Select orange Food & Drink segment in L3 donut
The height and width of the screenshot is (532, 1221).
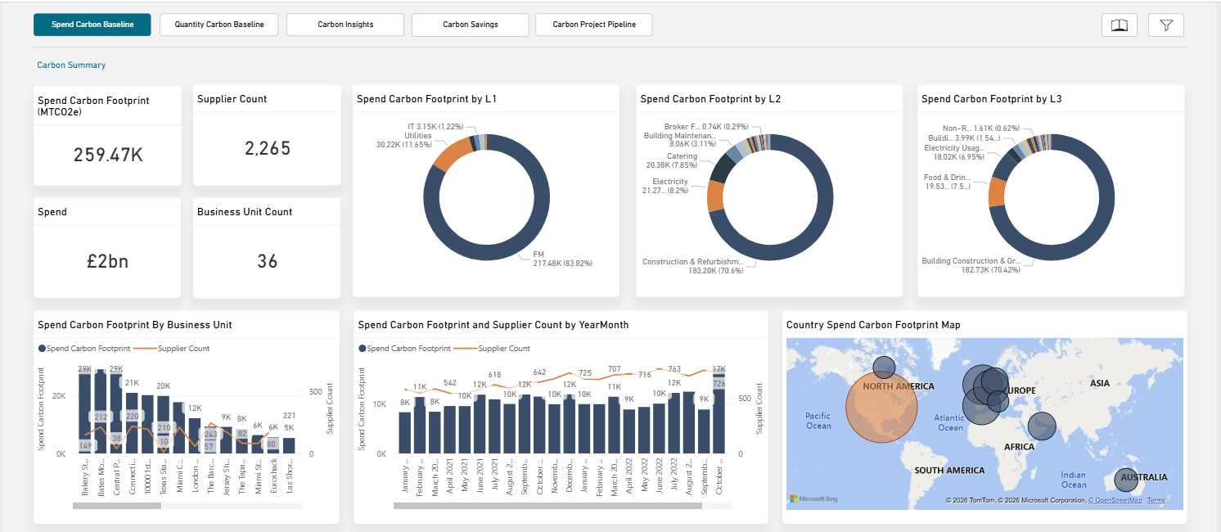(997, 192)
